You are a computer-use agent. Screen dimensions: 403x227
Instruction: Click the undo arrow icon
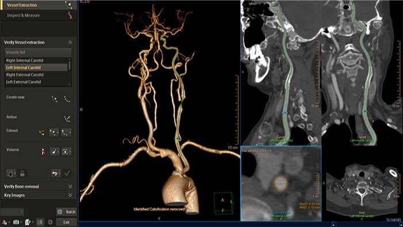click(x=55, y=173)
